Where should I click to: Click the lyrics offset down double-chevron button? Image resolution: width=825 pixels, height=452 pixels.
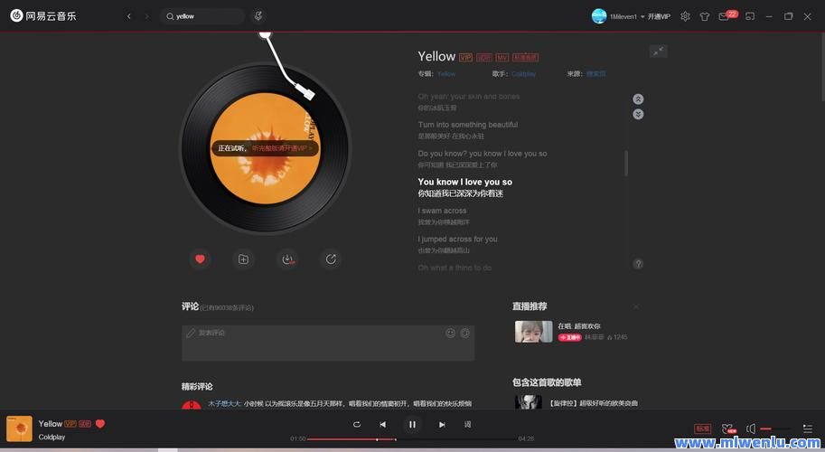(638, 114)
